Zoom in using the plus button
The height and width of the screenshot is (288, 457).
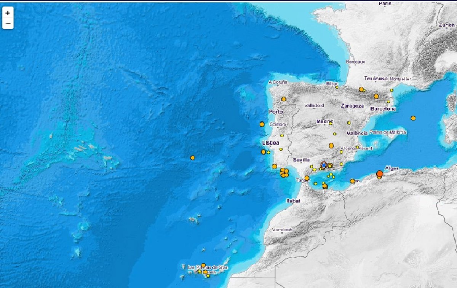click(x=8, y=13)
